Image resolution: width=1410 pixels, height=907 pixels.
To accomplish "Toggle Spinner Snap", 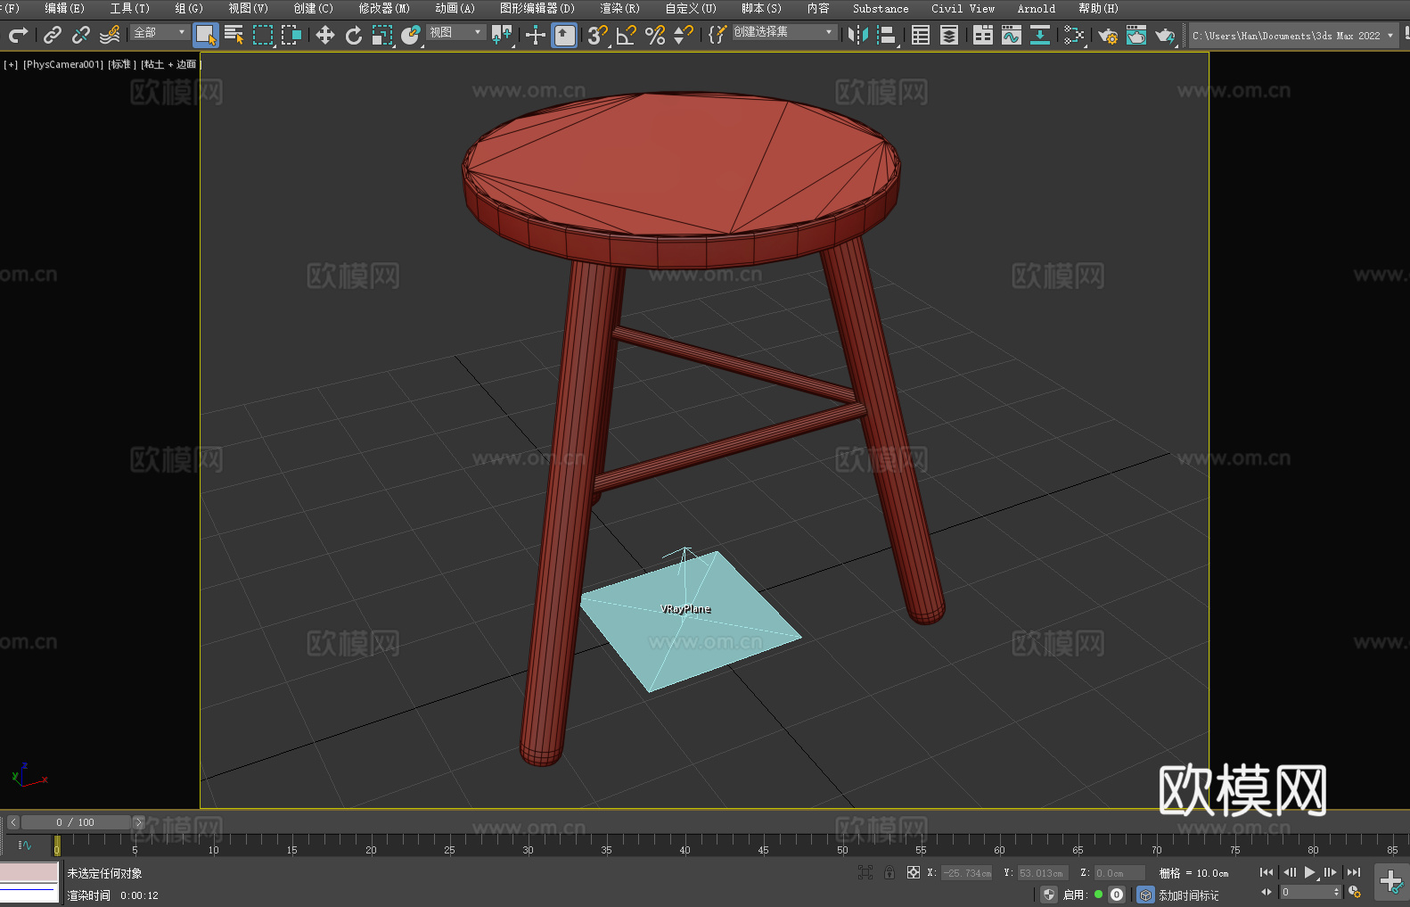I will (684, 35).
